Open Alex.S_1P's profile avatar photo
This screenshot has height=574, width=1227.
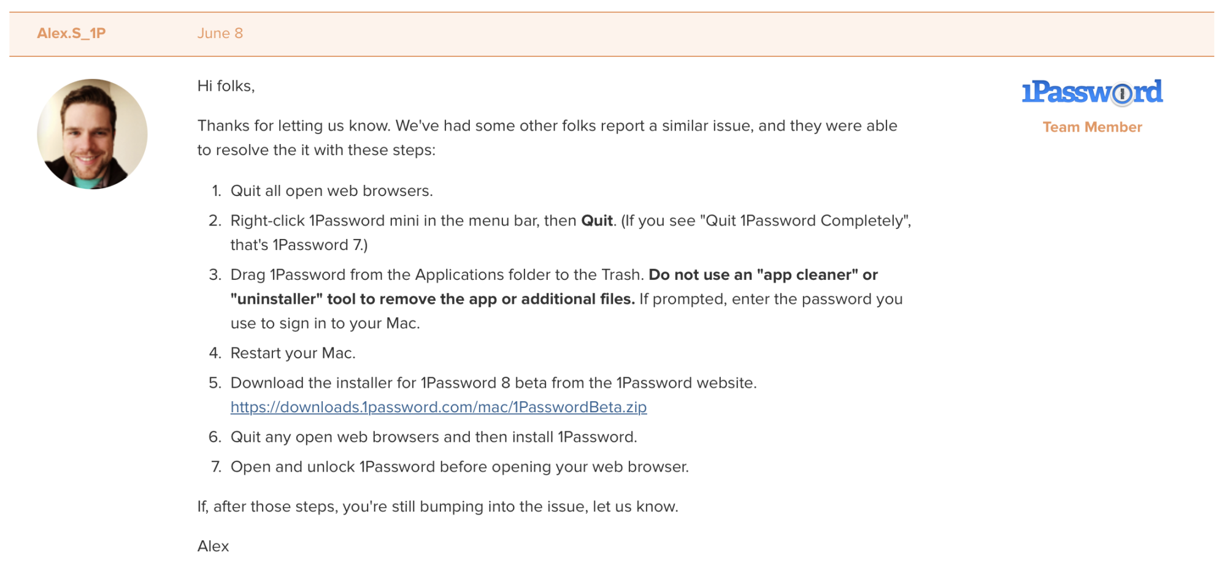[x=92, y=134]
